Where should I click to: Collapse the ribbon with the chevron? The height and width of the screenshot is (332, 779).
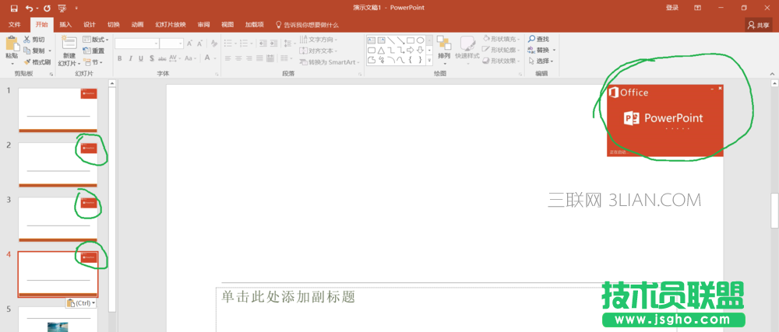773,73
